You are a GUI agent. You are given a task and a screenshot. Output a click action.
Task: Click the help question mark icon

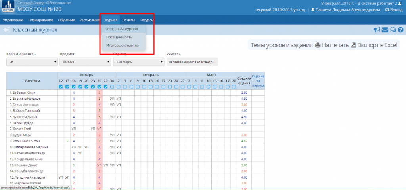pyautogui.click(x=400, y=30)
